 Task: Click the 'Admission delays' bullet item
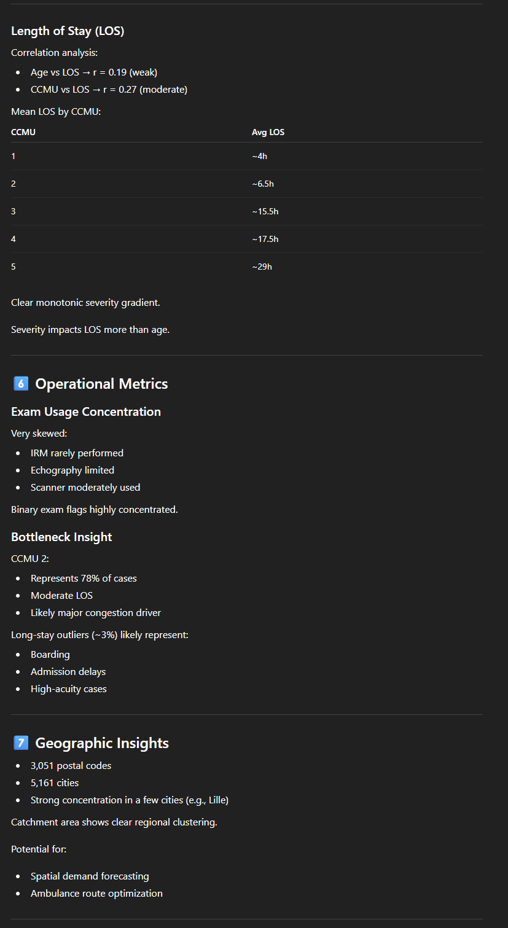coord(68,671)
